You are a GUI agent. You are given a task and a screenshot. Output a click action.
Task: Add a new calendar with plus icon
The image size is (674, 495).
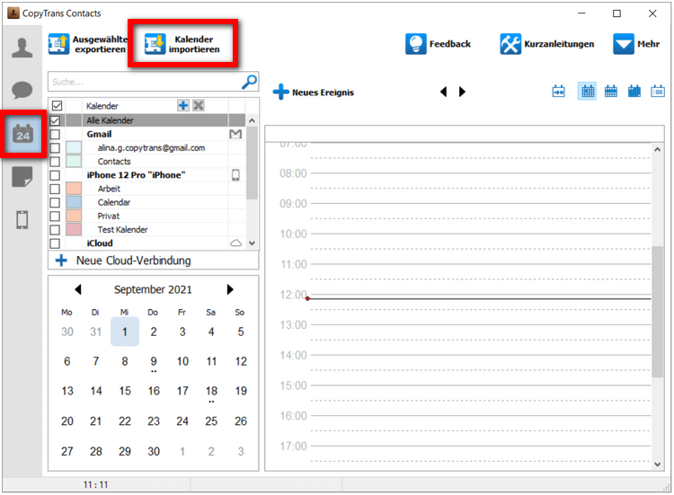[x=183, y=105]
